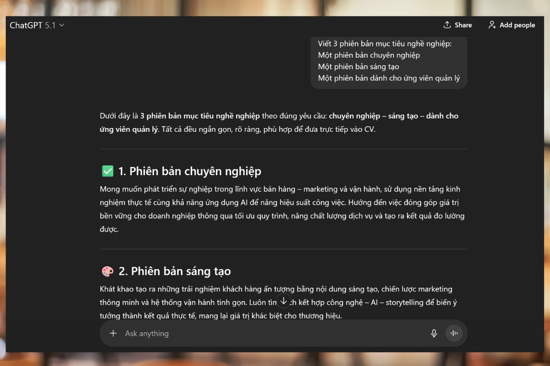The width and height of the screenshot is (550, 366).
Task: Start voice mode with the waveform button
Action: click(454, 334)
